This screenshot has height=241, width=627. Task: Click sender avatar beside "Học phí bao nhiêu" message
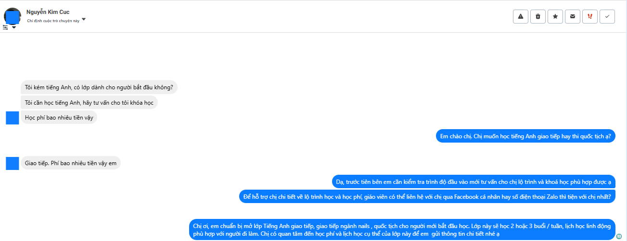pyautogui.click(x=12, y=118)
